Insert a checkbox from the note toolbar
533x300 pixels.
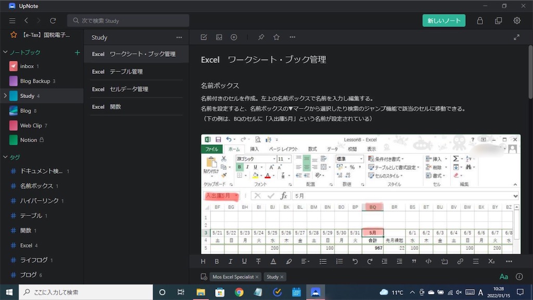pyautogui.click(x=204, y=37)
